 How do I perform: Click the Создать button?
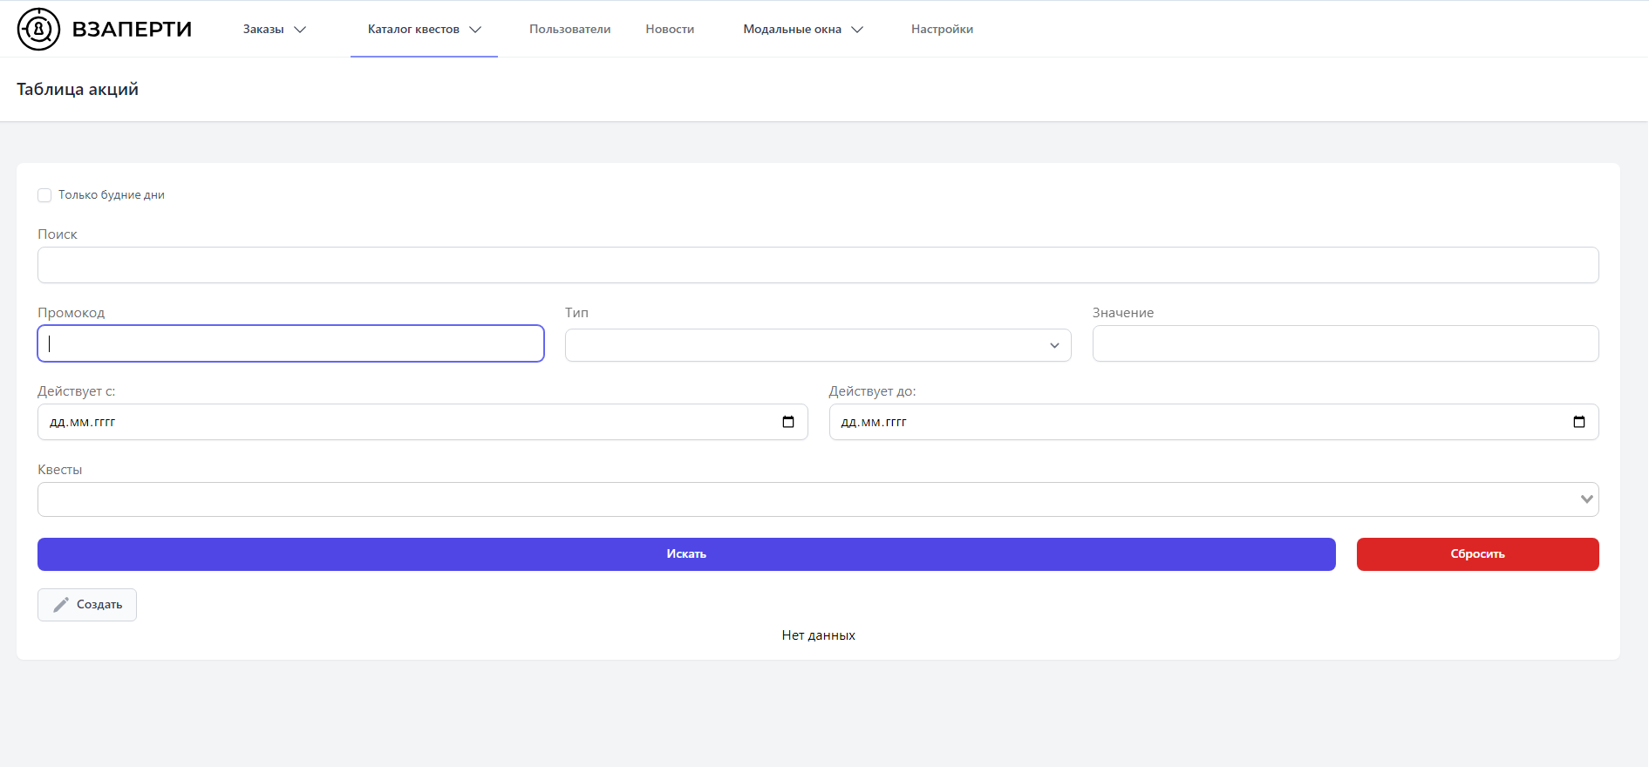(87, 605)
